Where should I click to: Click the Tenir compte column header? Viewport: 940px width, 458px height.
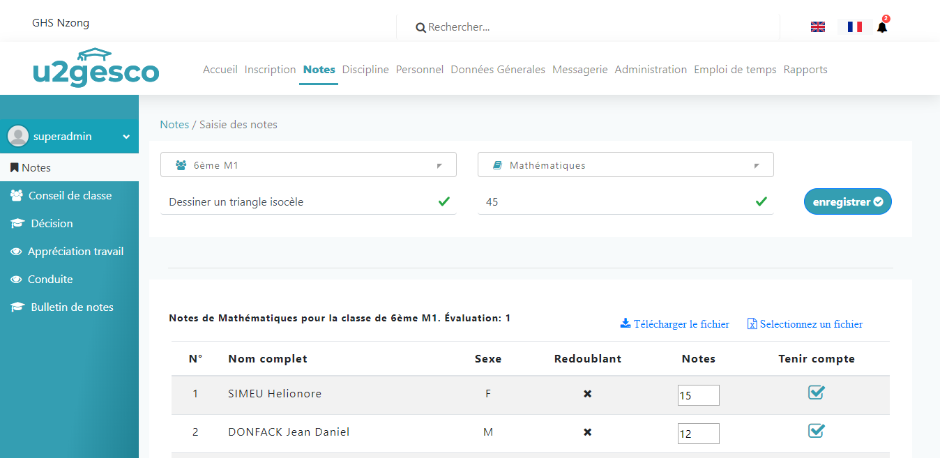[x=817, y=359]
